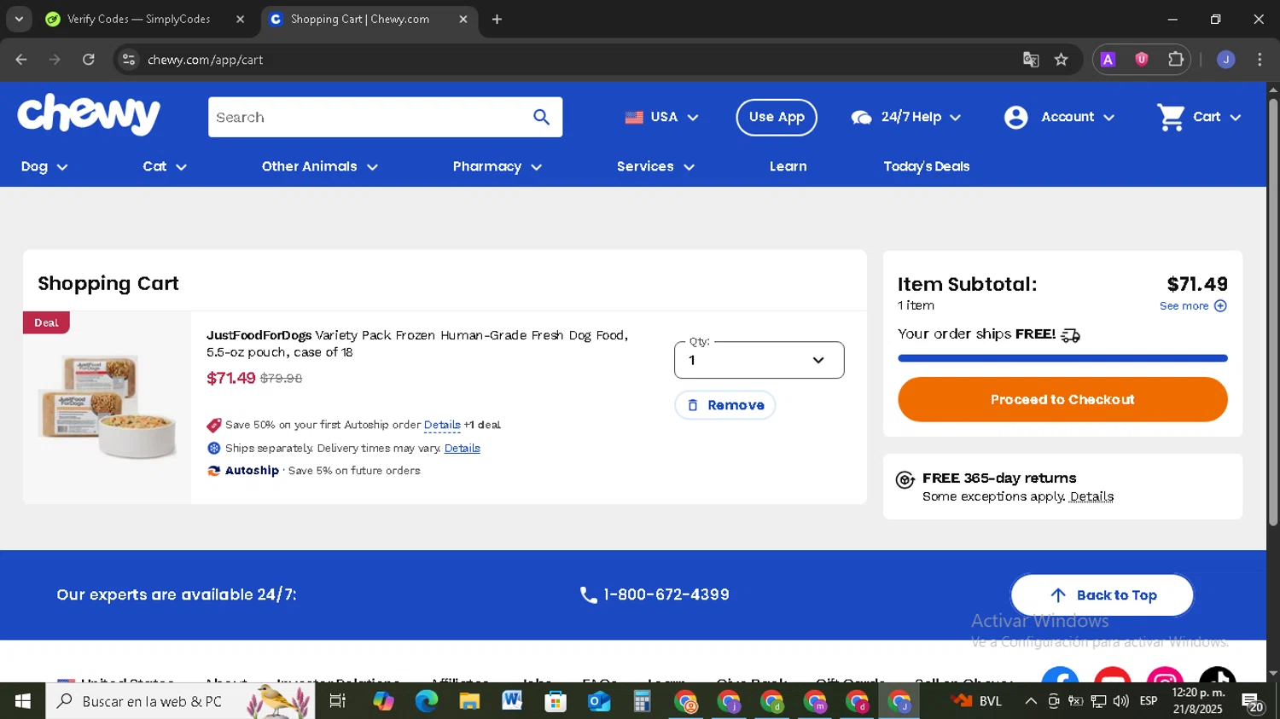The height and width of the screenshot is (719, 1280).
Task: Click the Deal badge on product
Action: coord(46,322)
